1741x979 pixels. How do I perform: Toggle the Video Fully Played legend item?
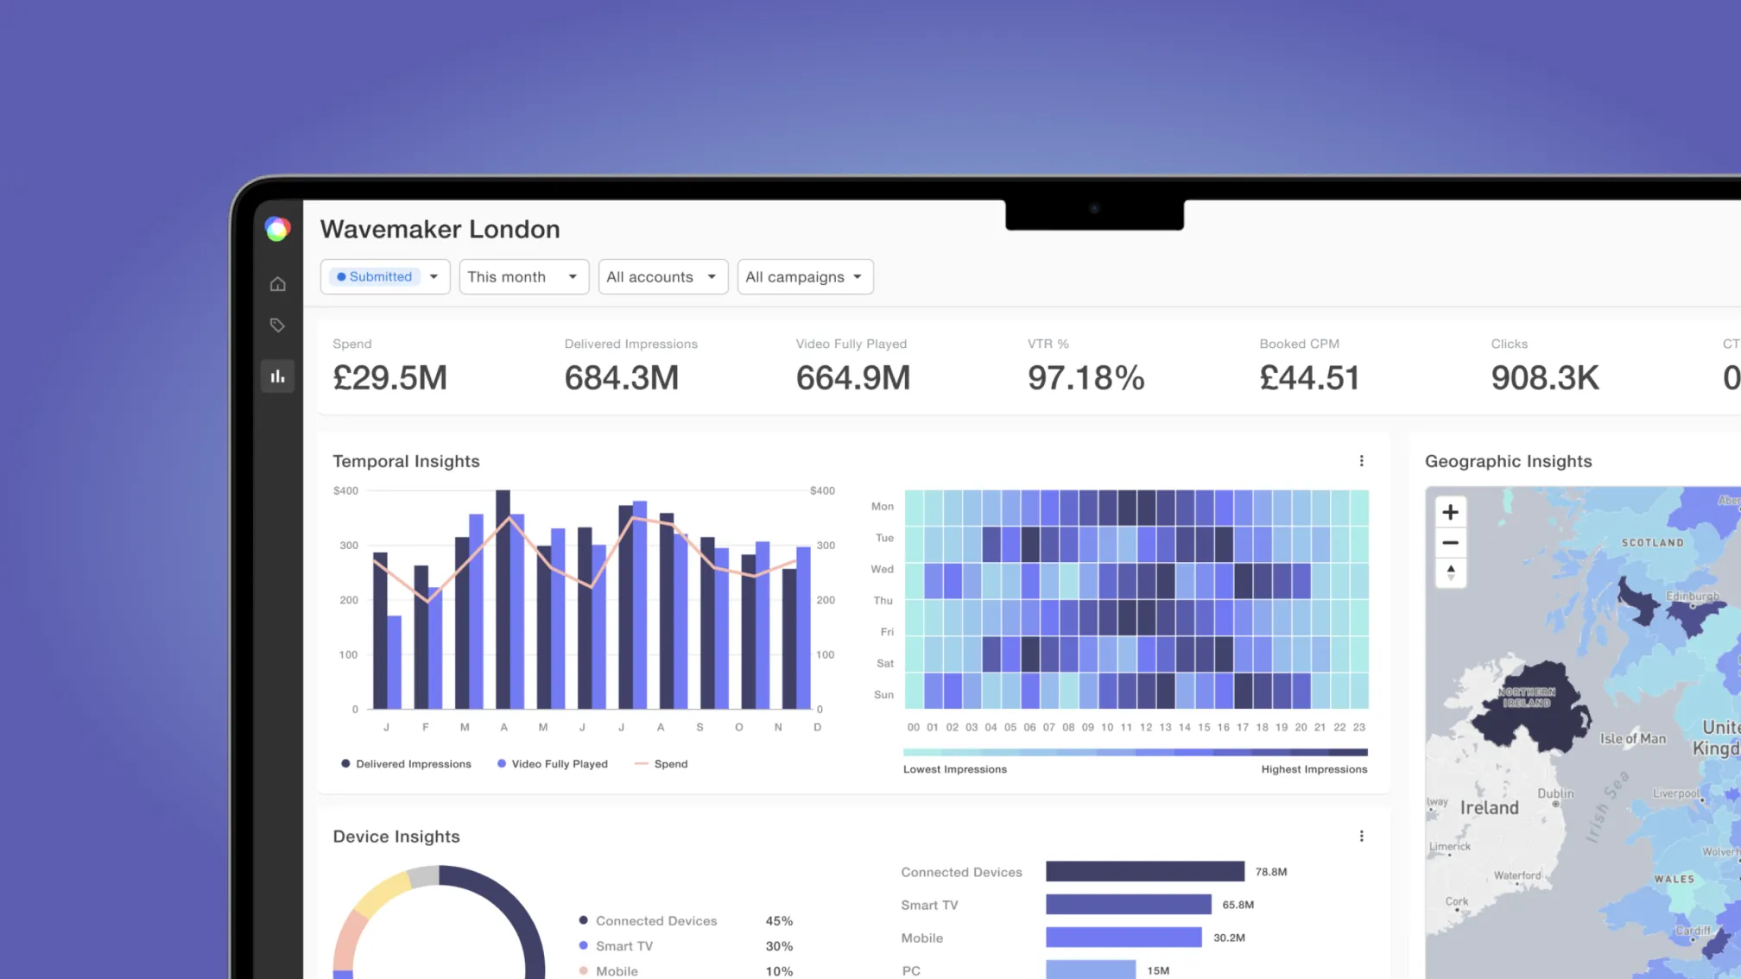point(553,763)
